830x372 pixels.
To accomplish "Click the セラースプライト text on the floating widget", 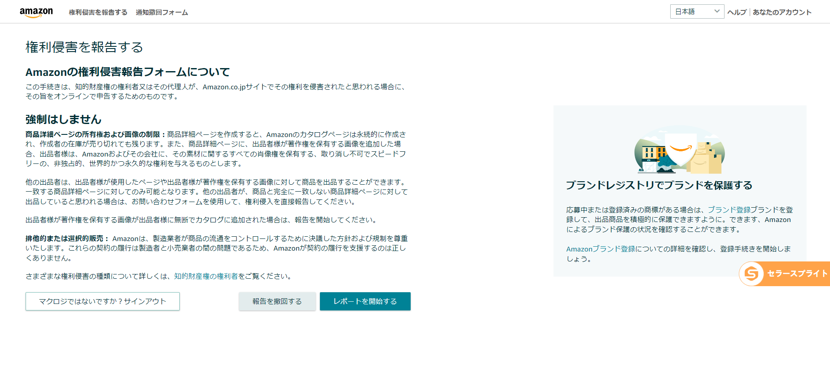I will [x=797, y=274].
